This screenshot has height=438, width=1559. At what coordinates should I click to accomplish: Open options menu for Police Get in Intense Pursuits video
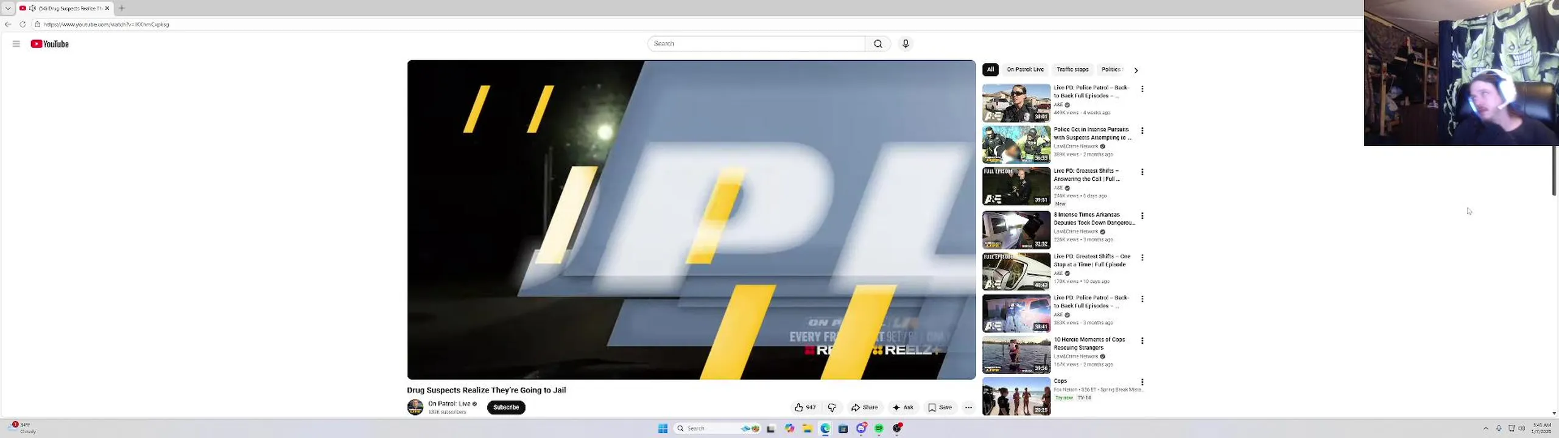(x=1142, y=131)
